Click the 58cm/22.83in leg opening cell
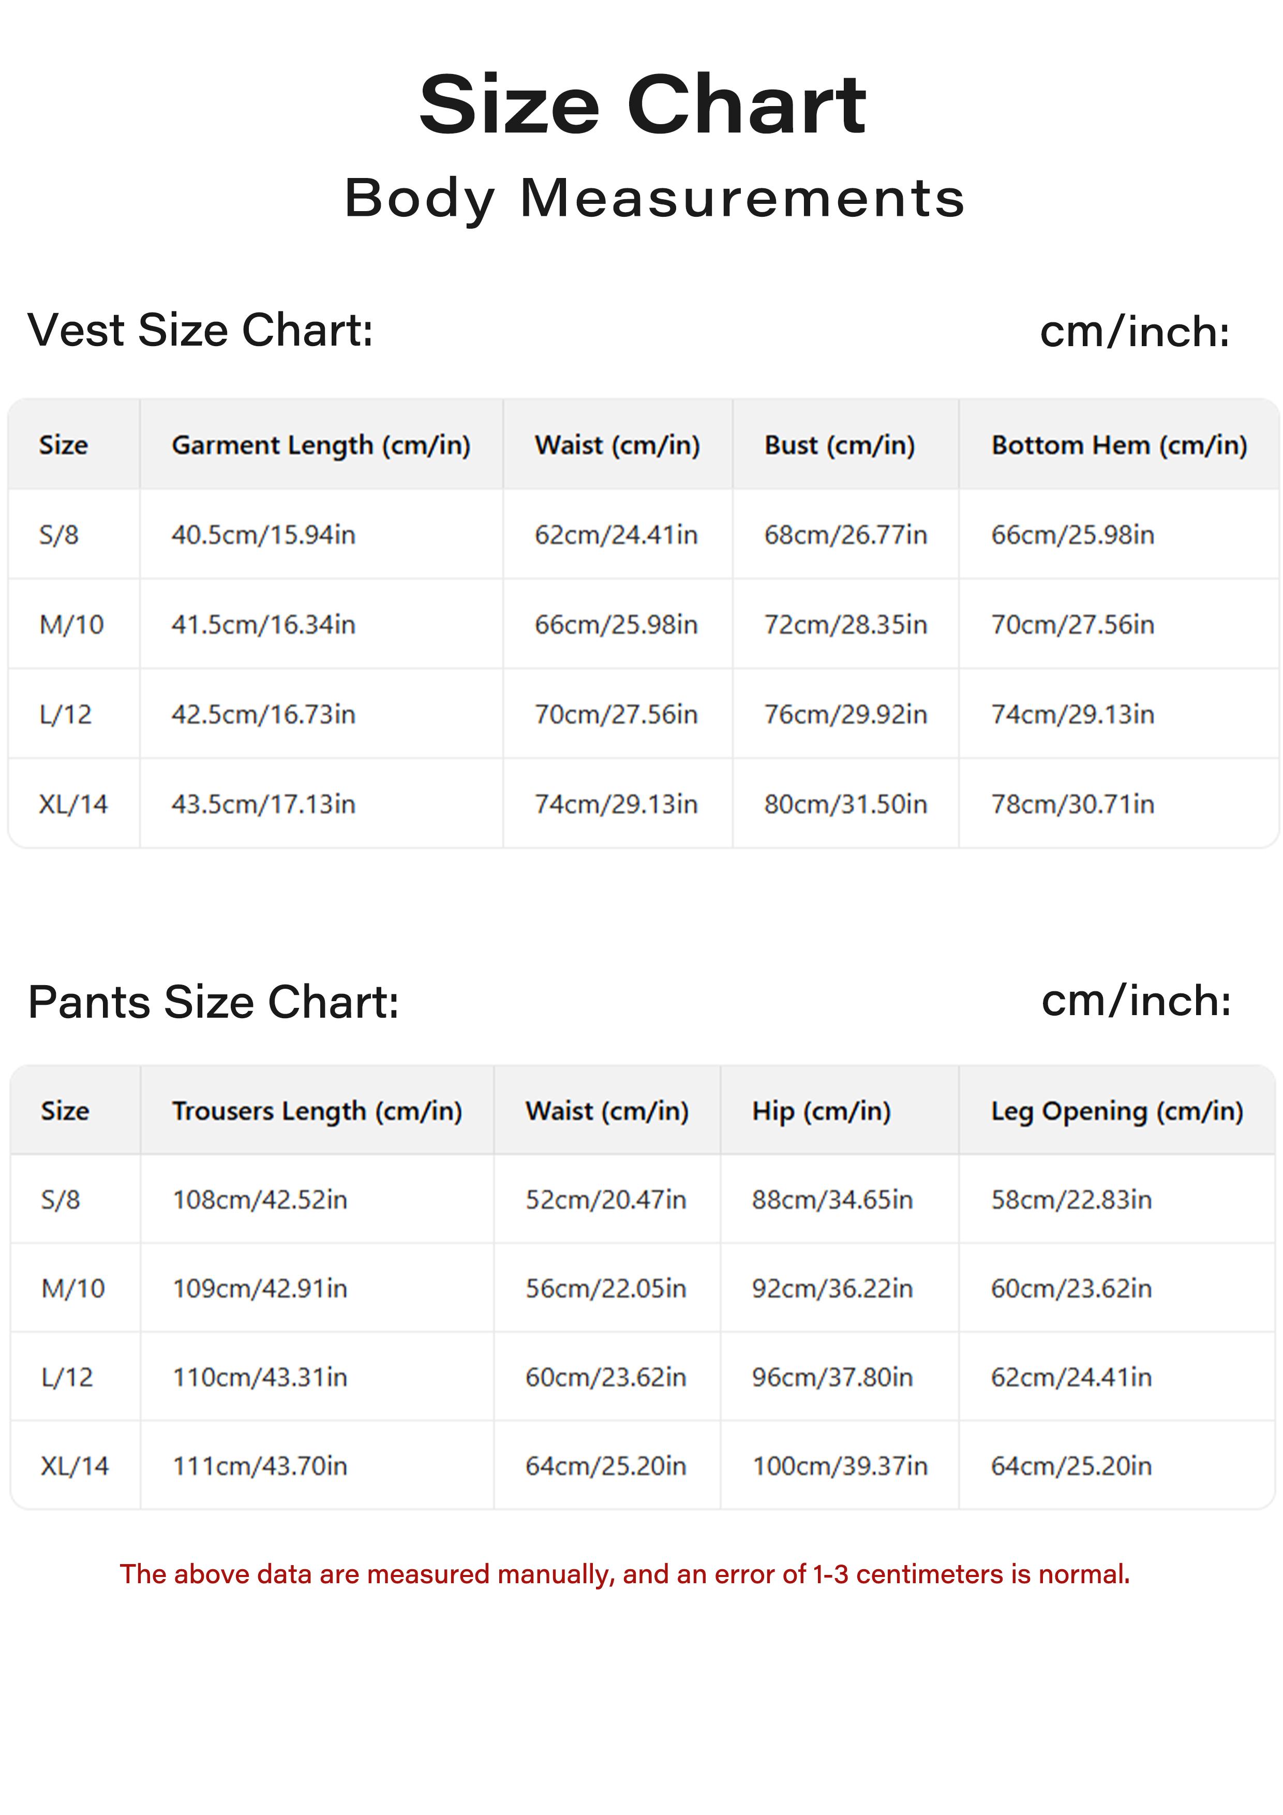Image resolution: width=1283 pixels, height=1815 pixels. coord(1070,1200)
